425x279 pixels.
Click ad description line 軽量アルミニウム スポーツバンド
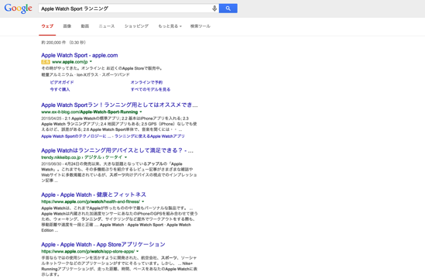tap(86, 74)
